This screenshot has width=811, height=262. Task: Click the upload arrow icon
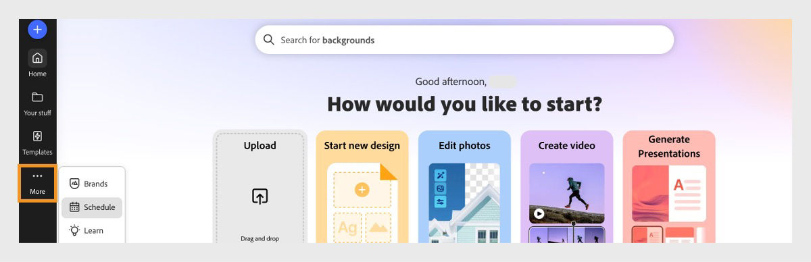pos(260,196)
